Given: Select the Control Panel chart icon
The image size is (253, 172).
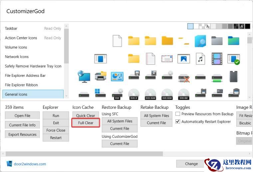Looking at the screenshot, I should (117, 77).
